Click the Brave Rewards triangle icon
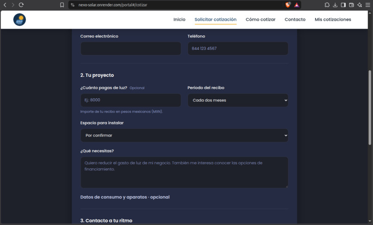 pyautogui.click(x=296, y=5)
